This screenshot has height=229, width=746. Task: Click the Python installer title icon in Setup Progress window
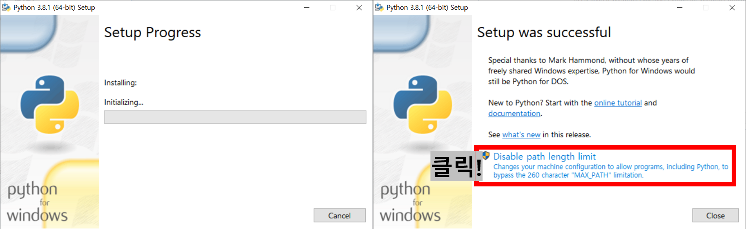6,7
